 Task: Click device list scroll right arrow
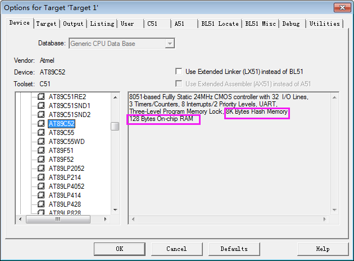point(105,219)
